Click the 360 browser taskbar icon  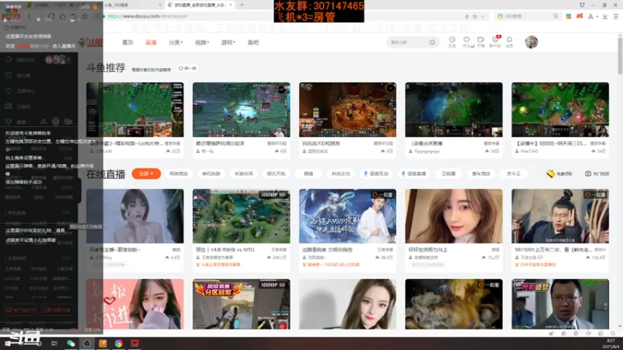tap(119, 343)
